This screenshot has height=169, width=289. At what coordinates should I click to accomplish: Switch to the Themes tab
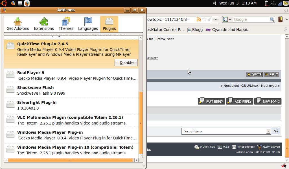66,24
